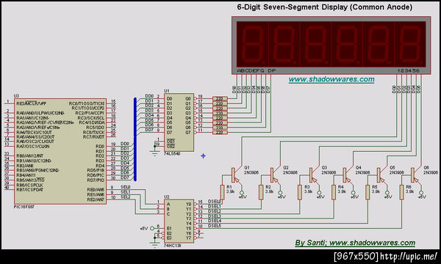The image size is (441, 264).
Task: Select the thick blue data bus line
Action: tap(135, 139)
